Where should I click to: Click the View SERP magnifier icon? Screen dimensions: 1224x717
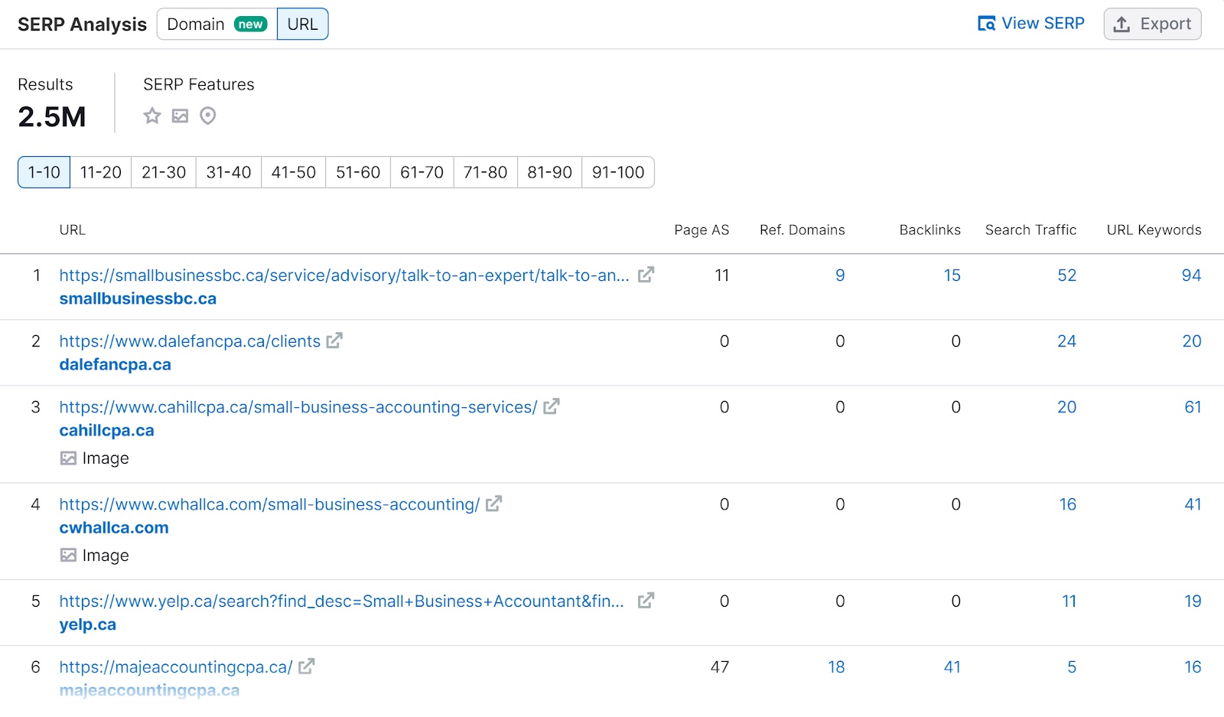(x=985, y=23)
